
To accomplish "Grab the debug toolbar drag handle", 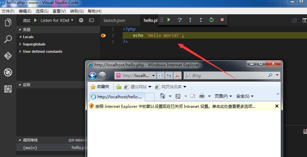I will [162, 20].
